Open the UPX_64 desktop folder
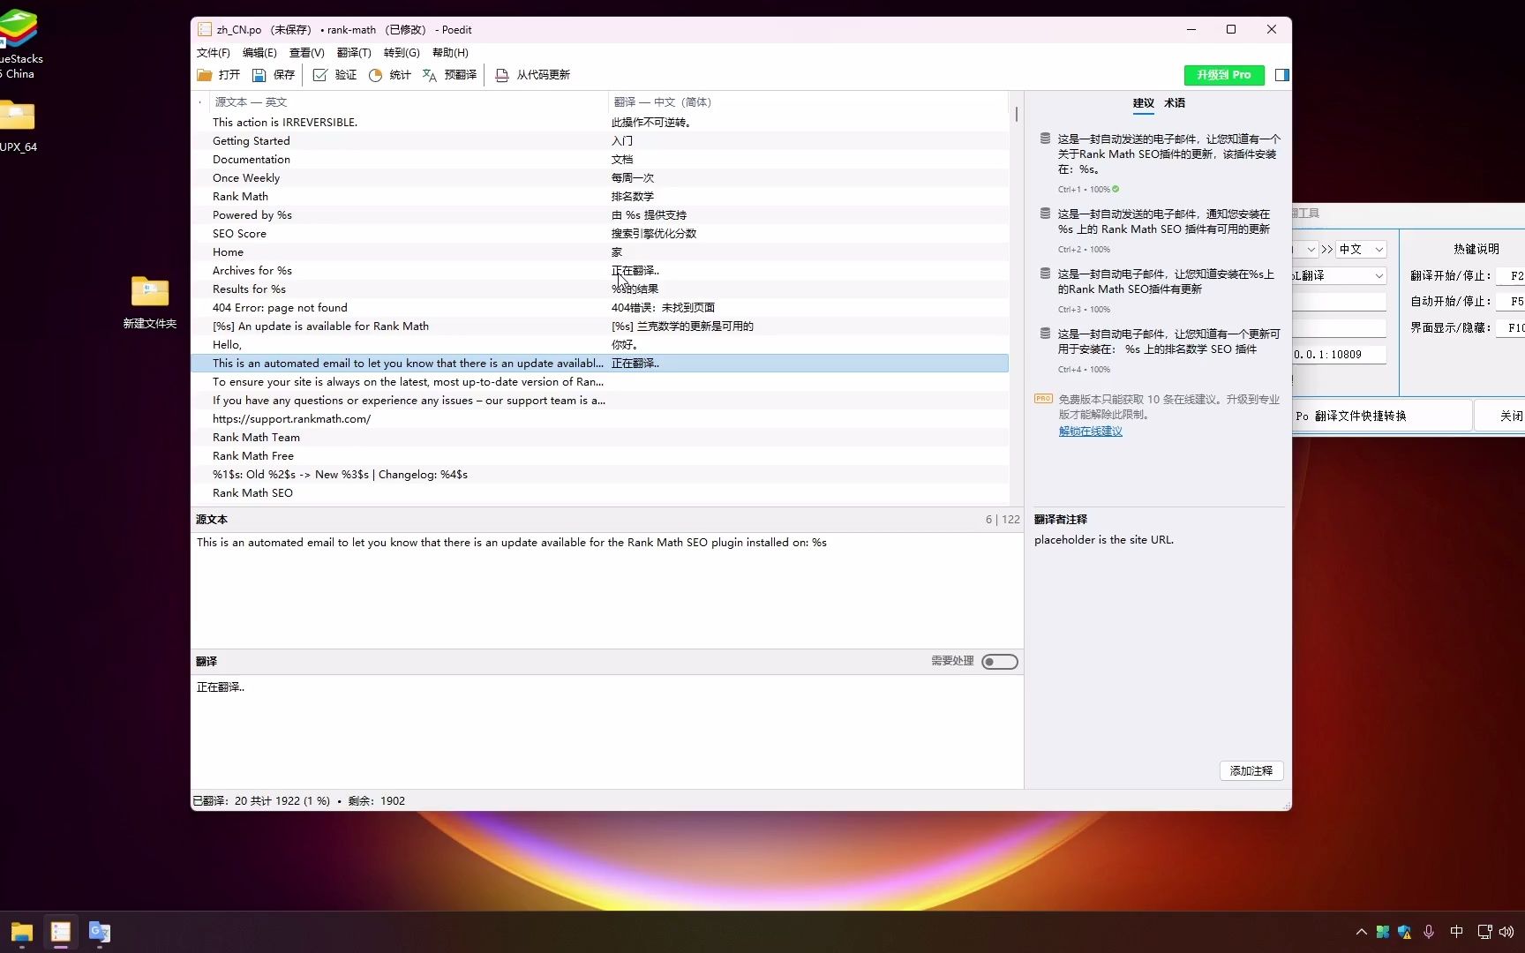1525x953 pixels. click(x=18, y=125)
